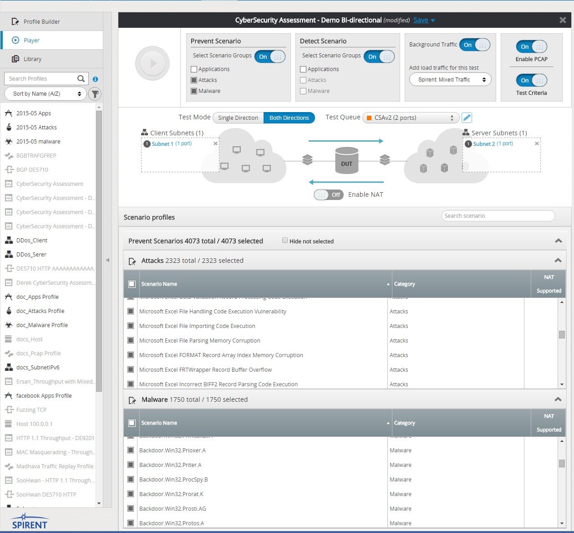Click the Client Subnets network icon
This screenshot has height=533, width=574.
click(144, 133)
